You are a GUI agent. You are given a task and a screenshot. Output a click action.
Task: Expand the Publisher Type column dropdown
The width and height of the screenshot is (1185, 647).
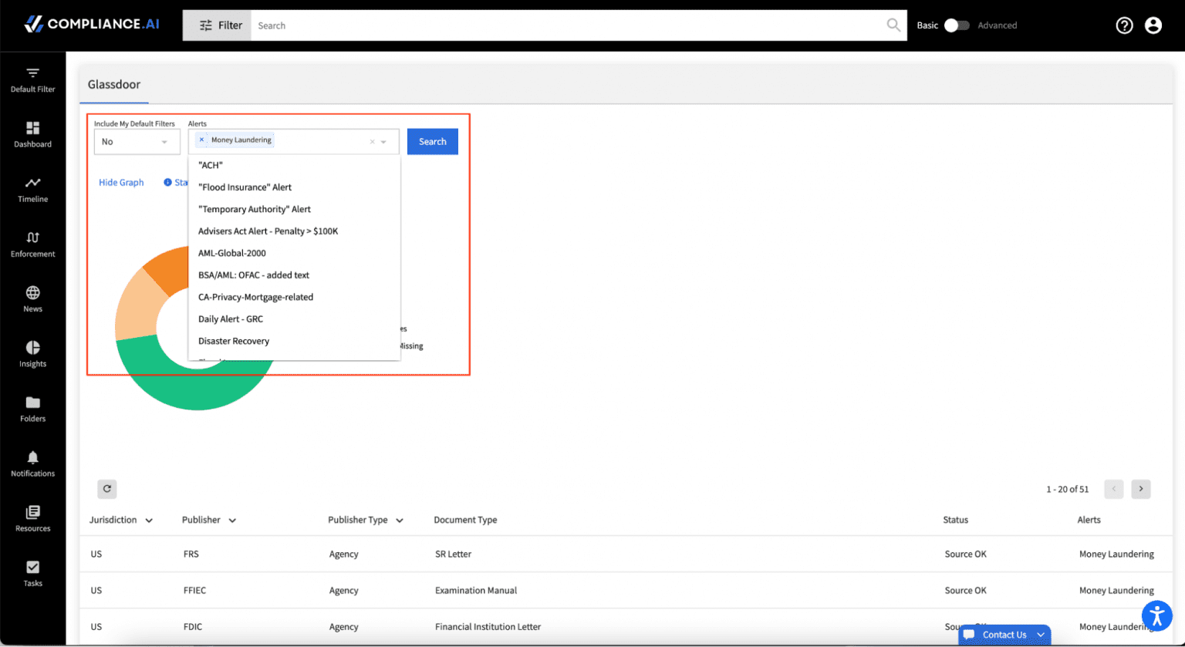point(400,521)
